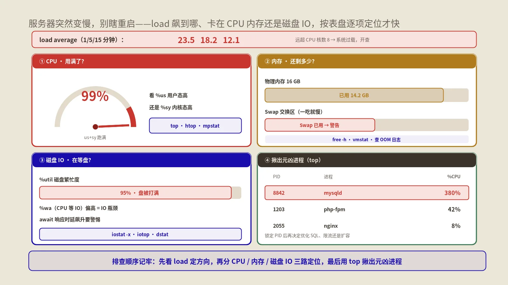Click PID 1203 in the process table
The width and height of the screenshot is (508, 285).
[x=279, y=209]
